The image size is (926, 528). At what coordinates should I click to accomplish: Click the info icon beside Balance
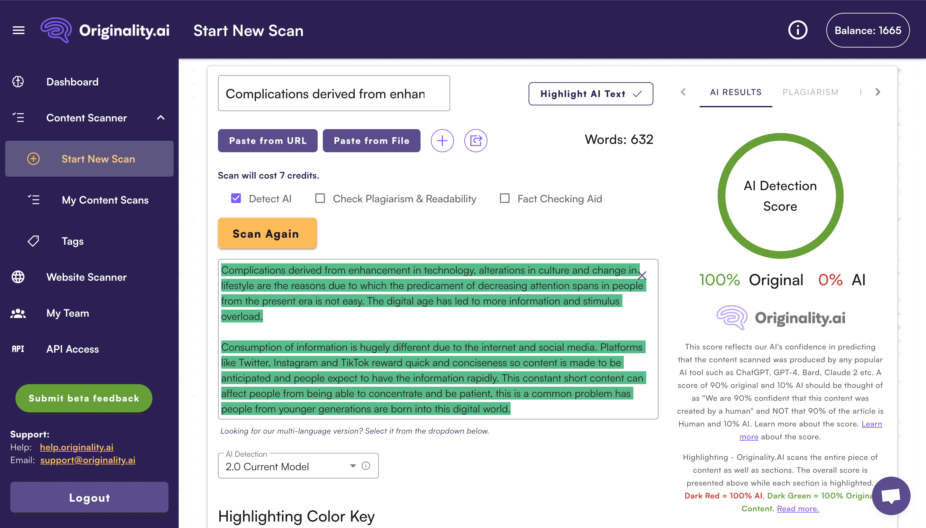[x=797, y=31]
